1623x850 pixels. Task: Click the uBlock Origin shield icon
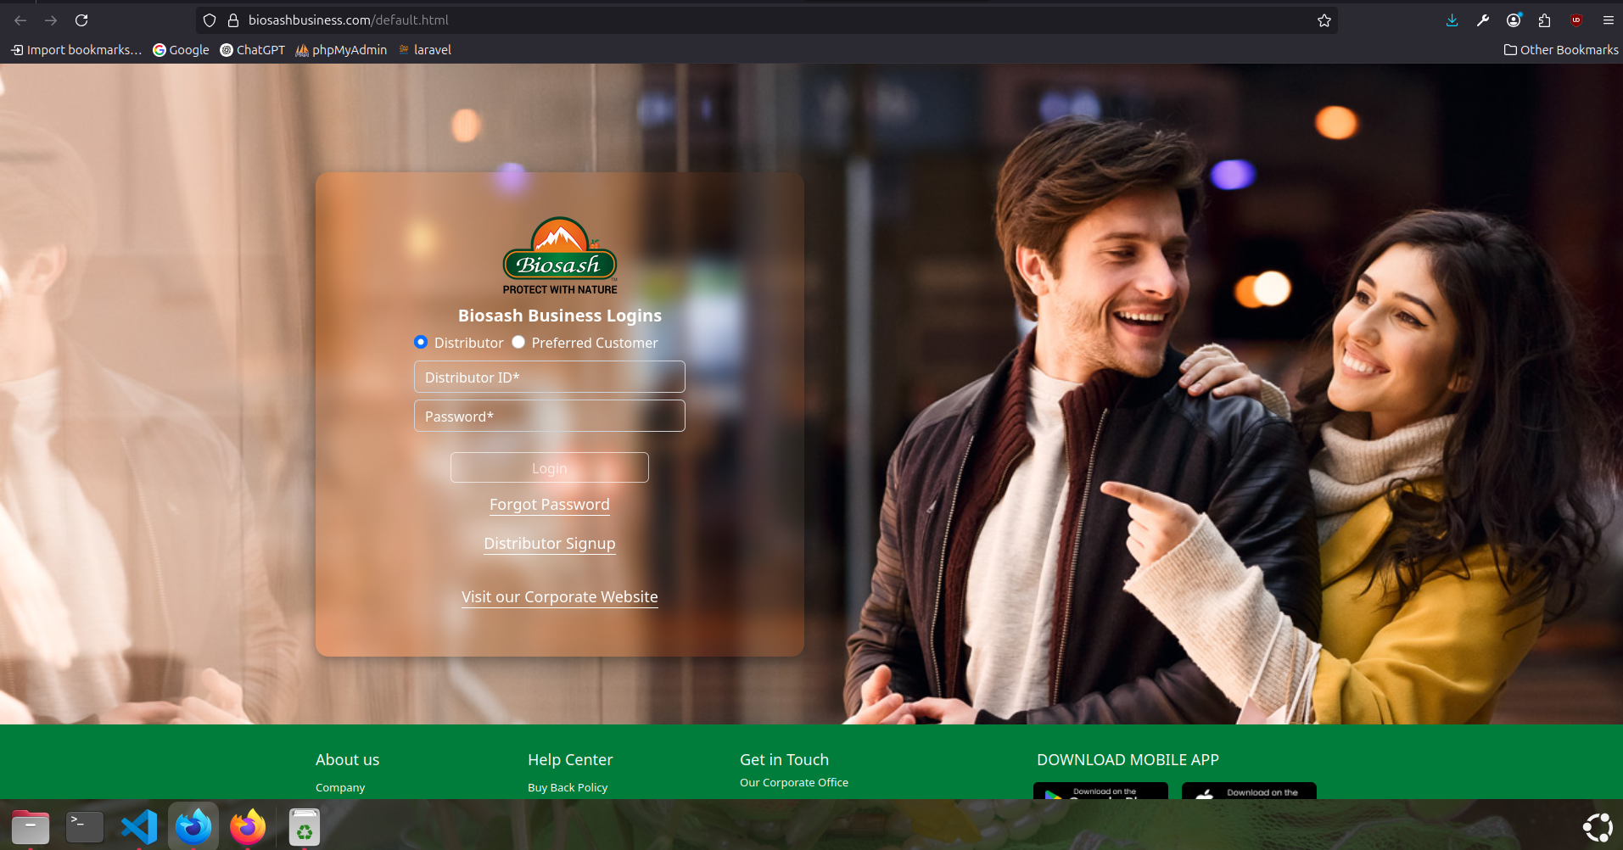pos(1576,20)
